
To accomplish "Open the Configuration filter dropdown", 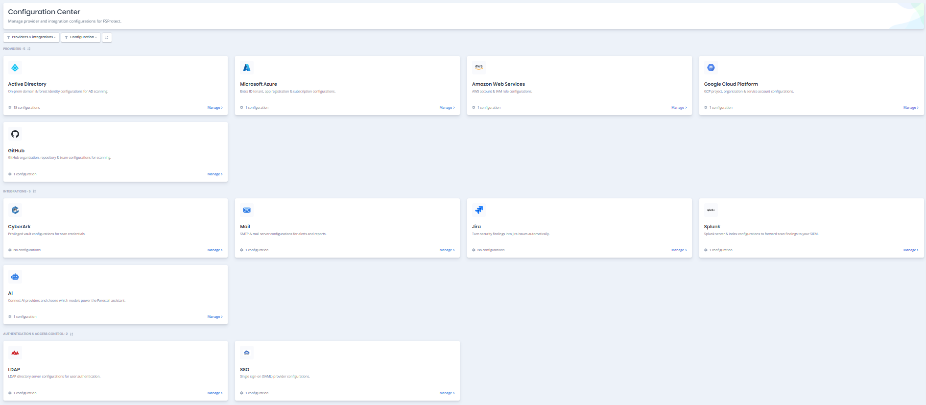I will tap(81, 37).
